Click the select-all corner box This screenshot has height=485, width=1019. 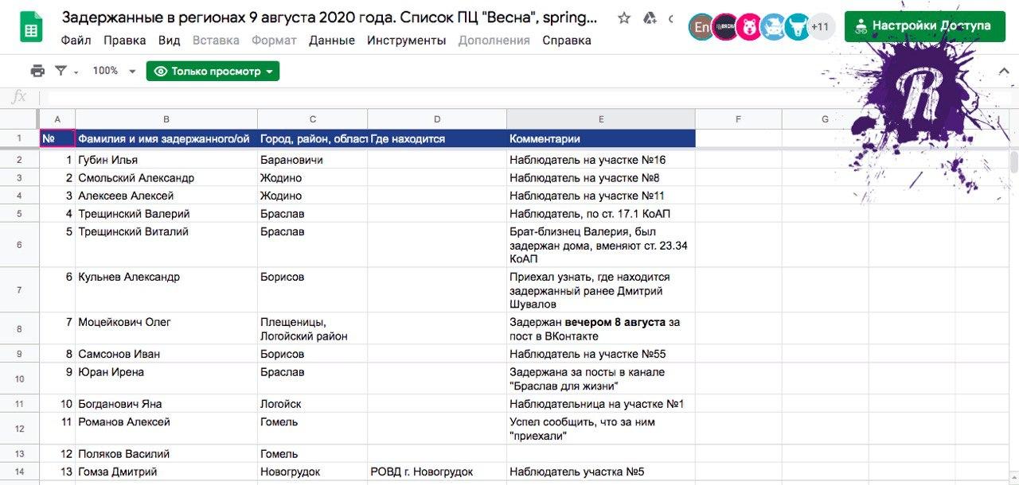point(20,119)
